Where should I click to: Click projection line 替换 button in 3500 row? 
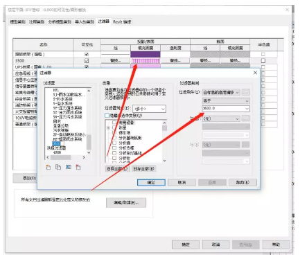tap(116, 61)
